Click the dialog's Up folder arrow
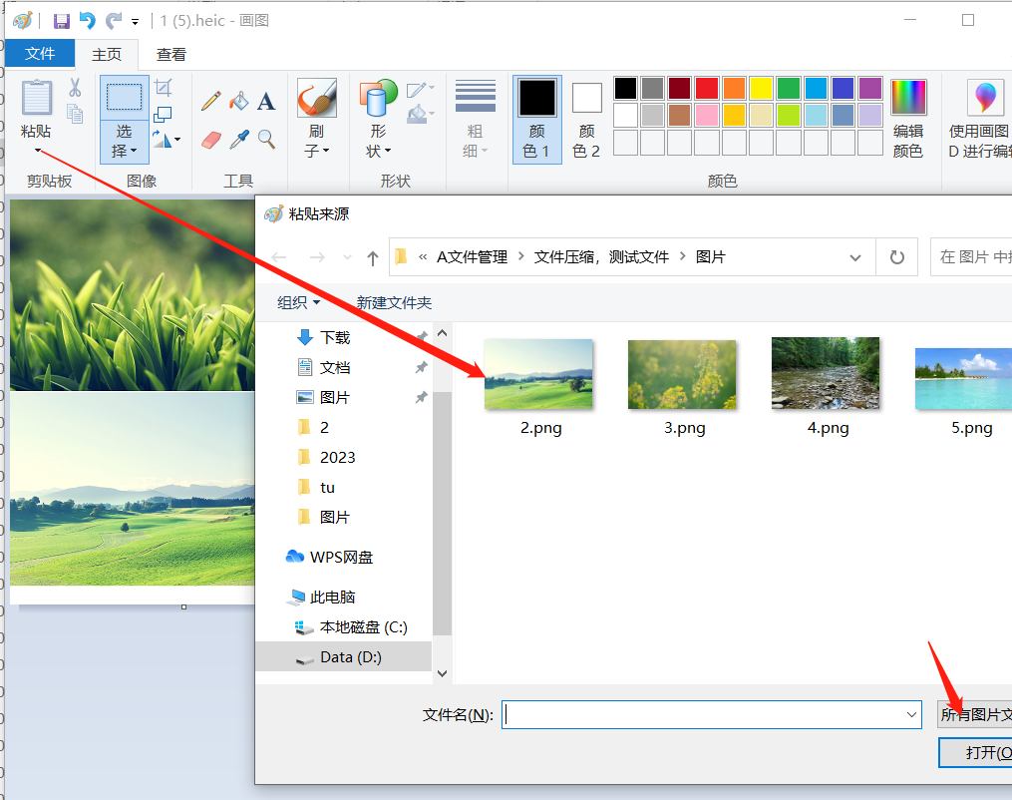Image resolution: width=1012 pixels, height=800 pixels. (x=373, y=257)
